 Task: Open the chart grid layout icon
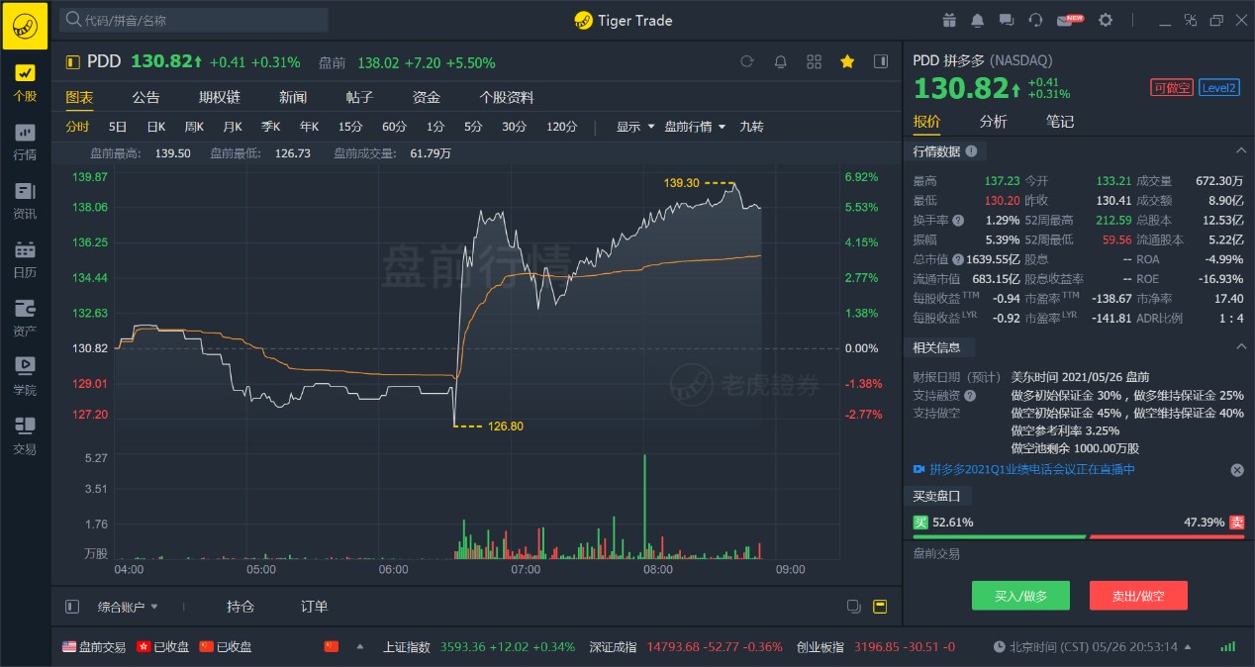[814, 61]
